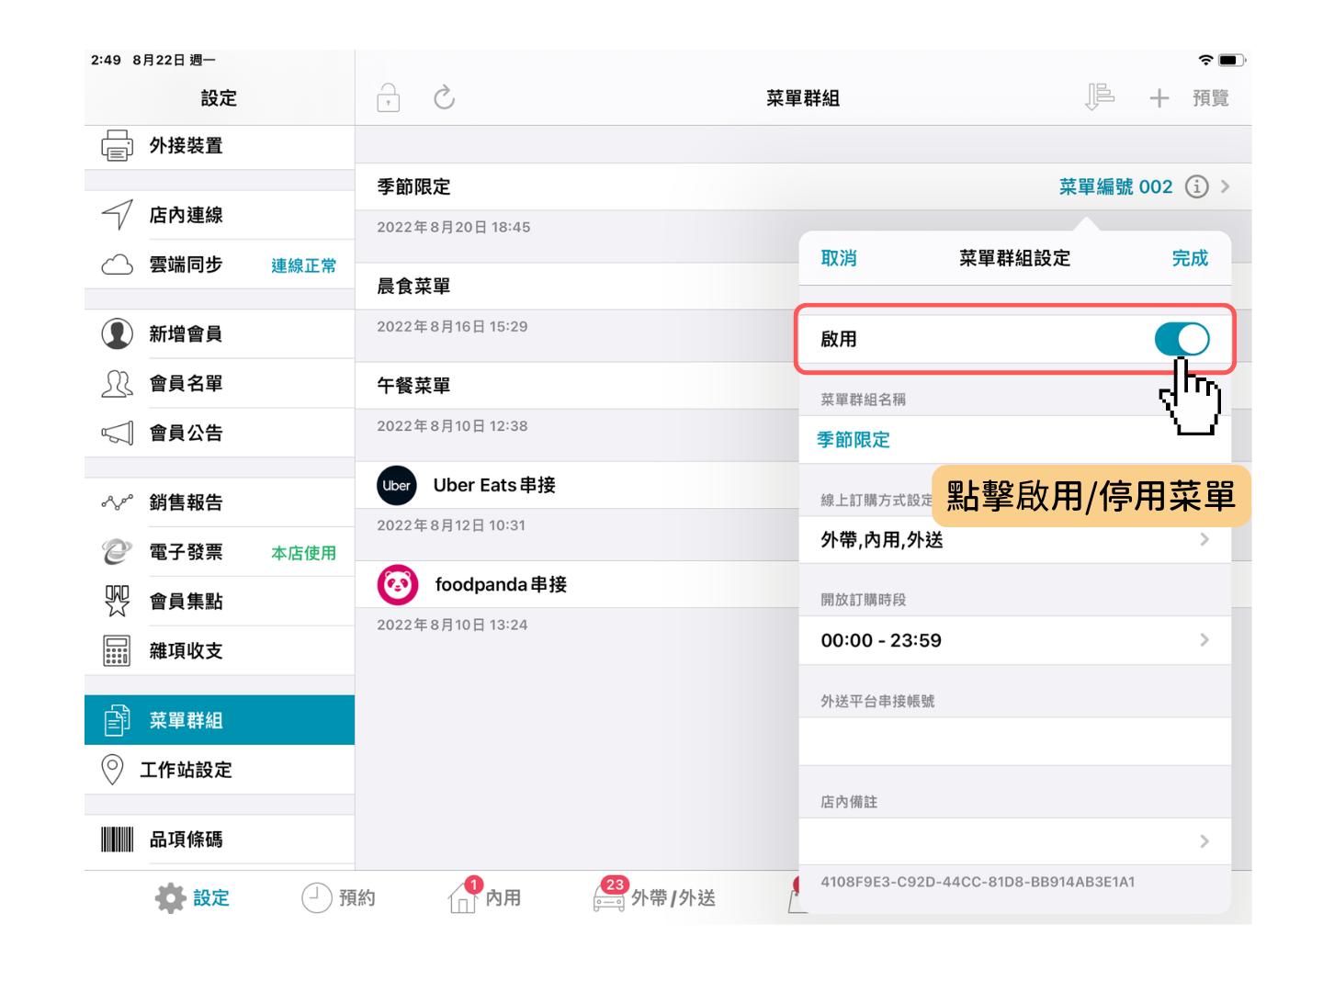This screenshot has height=992, width=1323.
Task: Click the sort order icon
Action: click(1099, 97)
